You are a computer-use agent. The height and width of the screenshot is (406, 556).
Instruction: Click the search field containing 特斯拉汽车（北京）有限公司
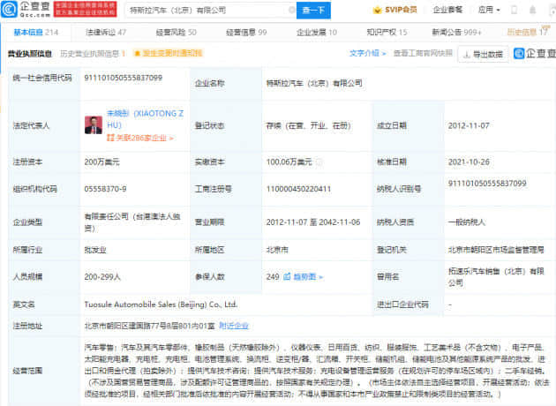point(211,11)
